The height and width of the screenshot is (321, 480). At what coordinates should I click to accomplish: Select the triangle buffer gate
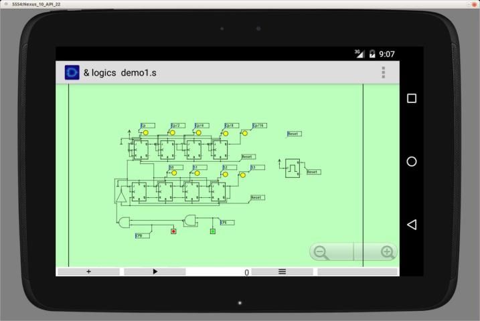point(121,197)
